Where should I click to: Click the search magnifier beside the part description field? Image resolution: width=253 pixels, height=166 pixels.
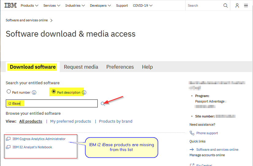103,104
